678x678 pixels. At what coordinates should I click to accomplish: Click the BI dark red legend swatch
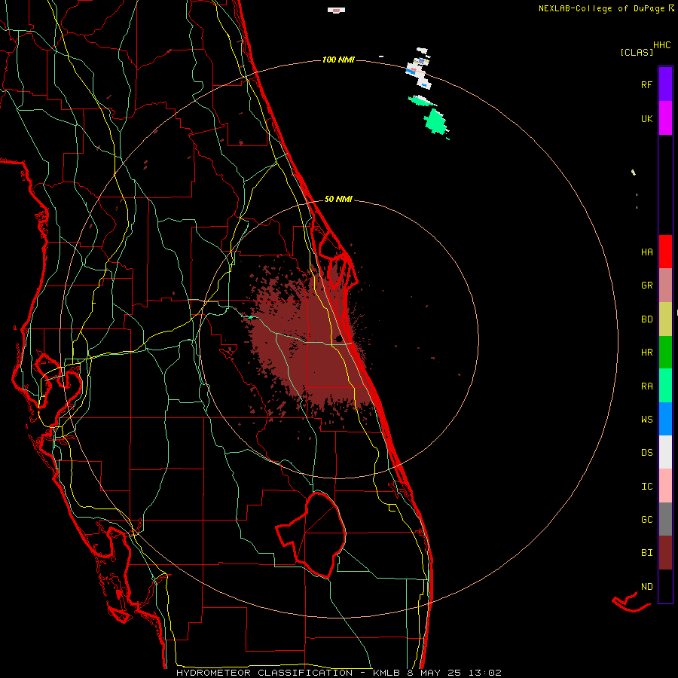665,553
